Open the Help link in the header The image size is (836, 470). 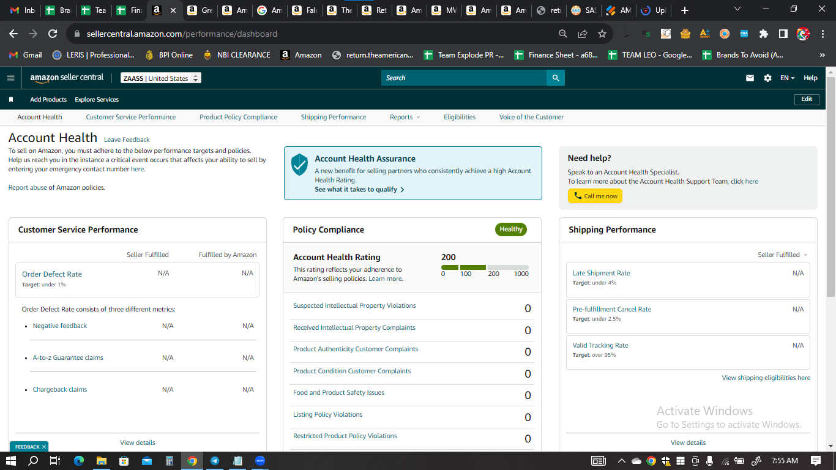coord(810,78)
